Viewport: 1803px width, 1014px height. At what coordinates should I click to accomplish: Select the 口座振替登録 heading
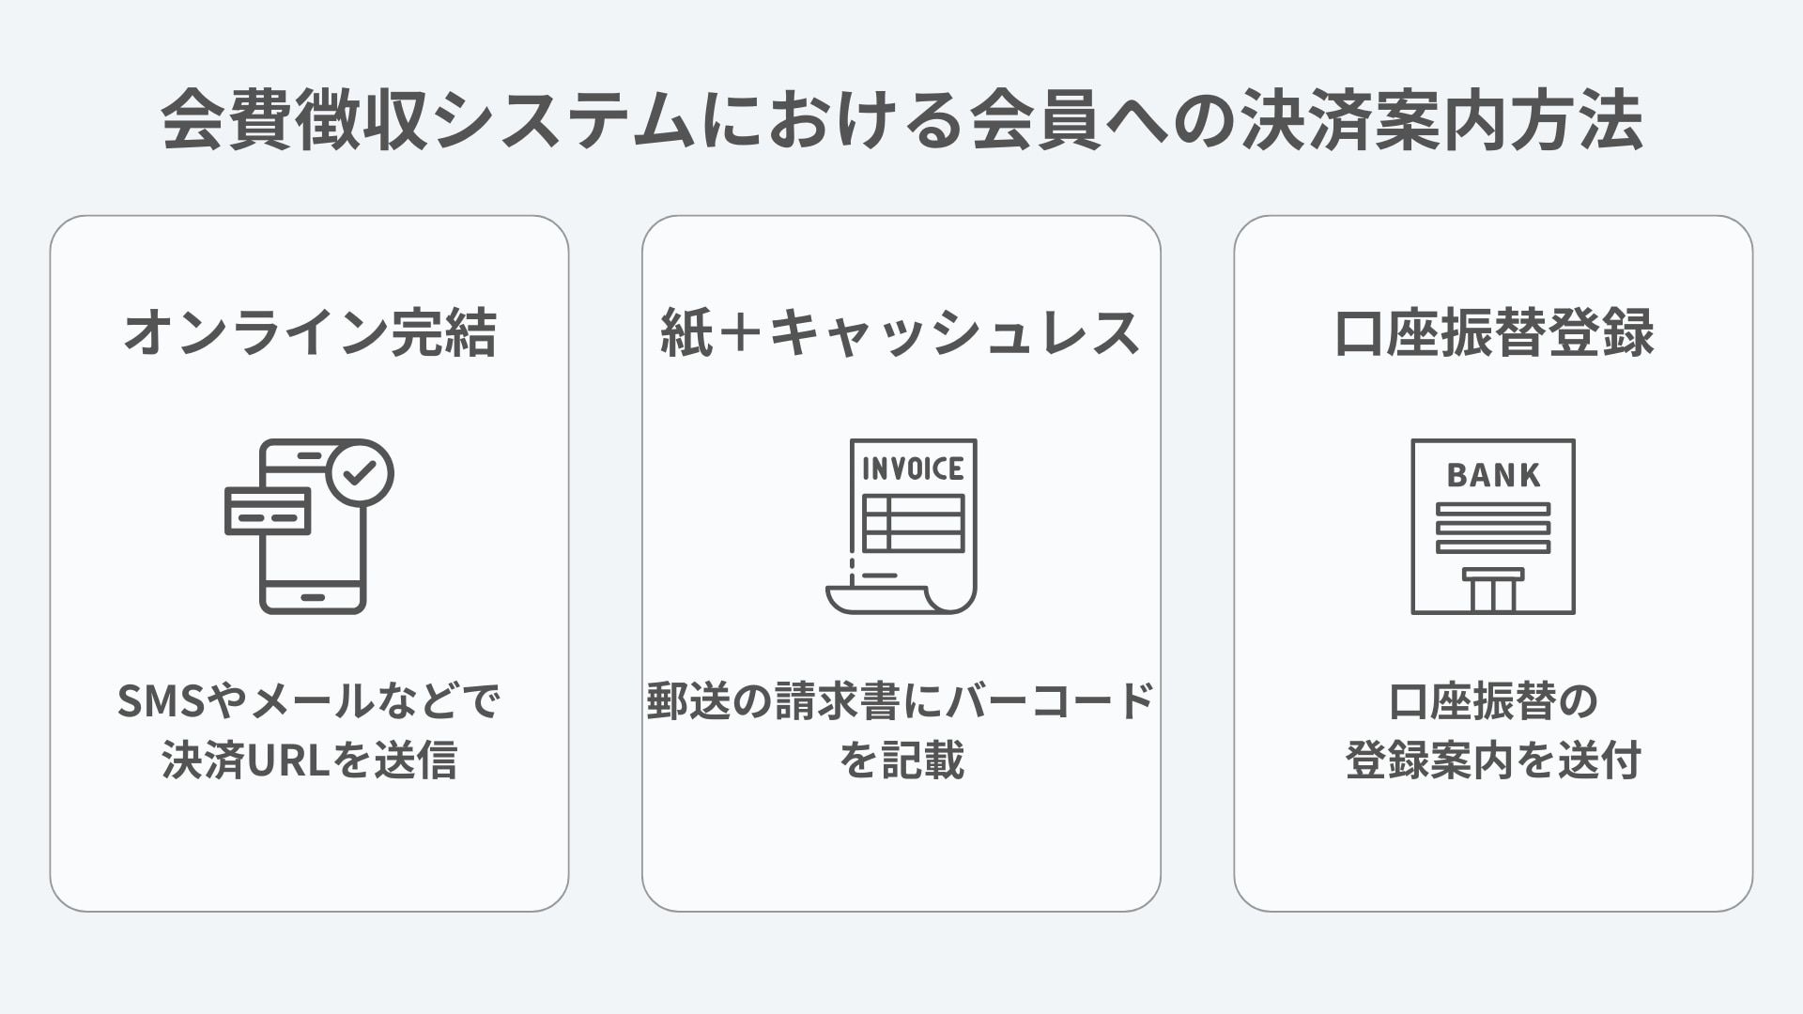coord(1493,332)
